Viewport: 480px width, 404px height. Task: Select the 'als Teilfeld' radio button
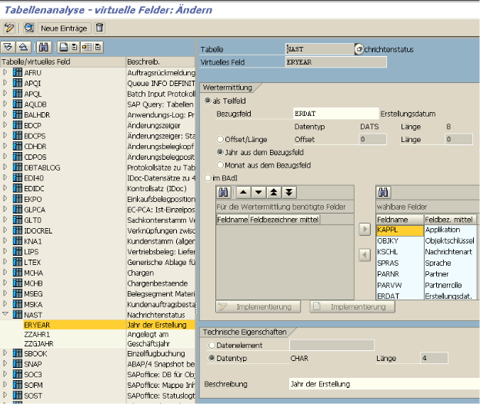208,101
